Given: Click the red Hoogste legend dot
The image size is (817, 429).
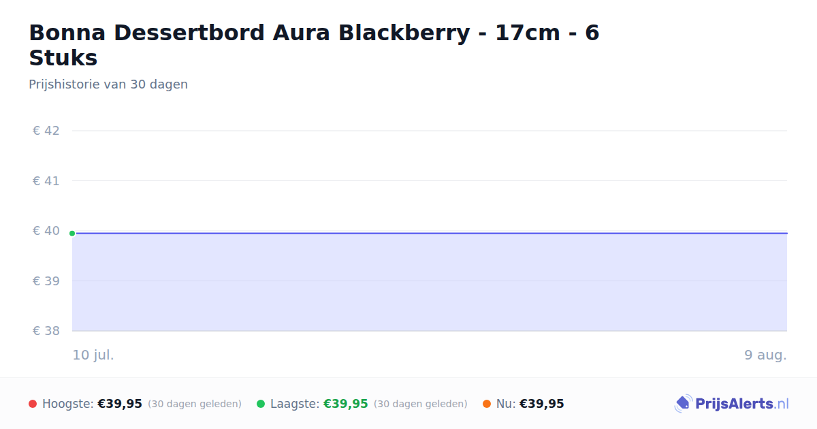Looking at the screenshot, I should [33, 404].
